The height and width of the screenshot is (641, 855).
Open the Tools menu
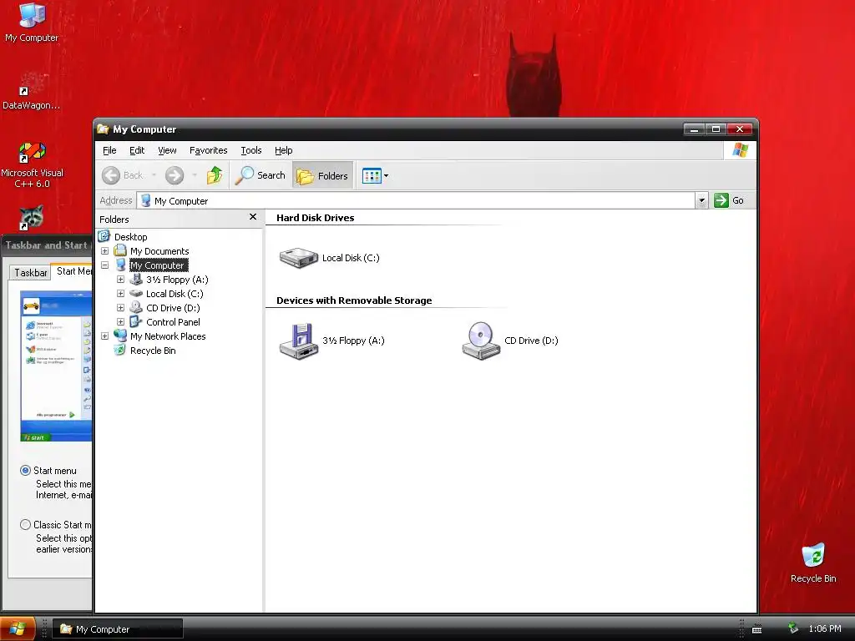point(250,150)
